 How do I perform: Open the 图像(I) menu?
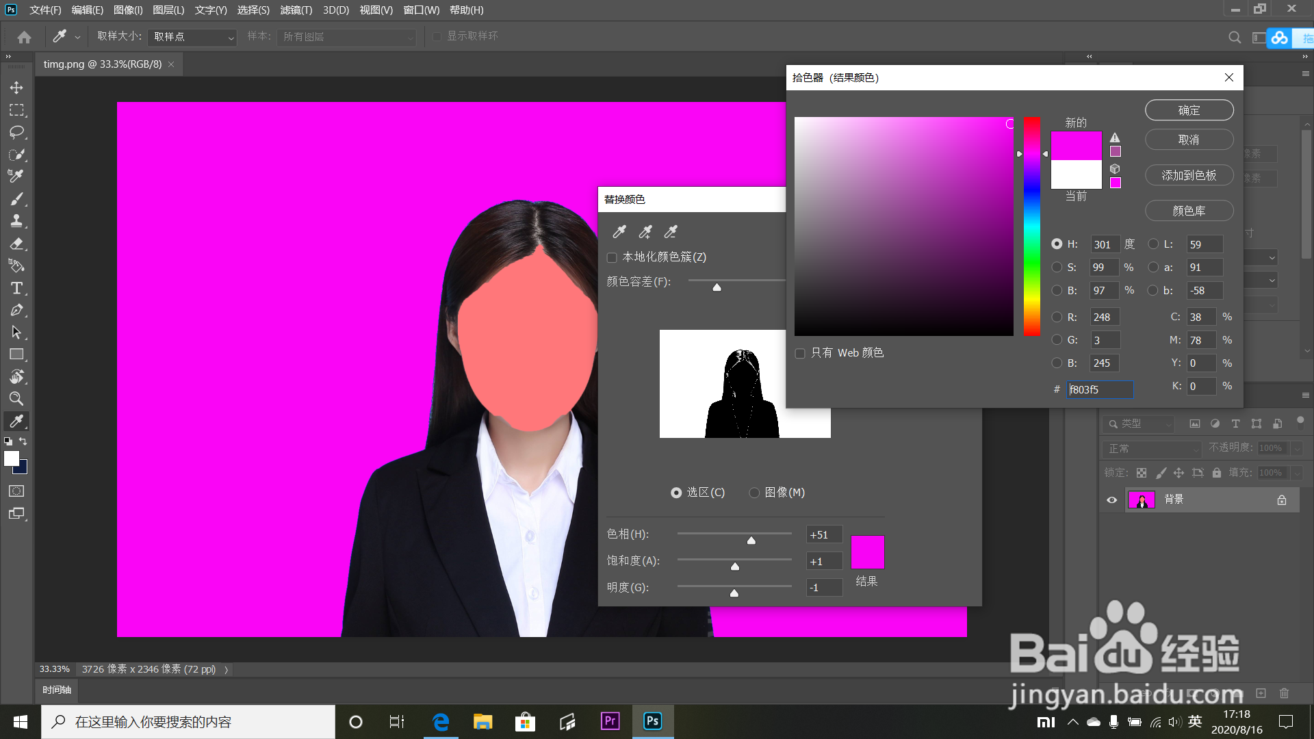[x=128, y=10]
